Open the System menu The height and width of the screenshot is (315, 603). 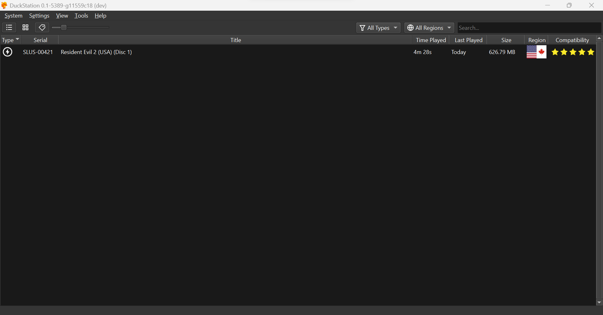point(14,16)
